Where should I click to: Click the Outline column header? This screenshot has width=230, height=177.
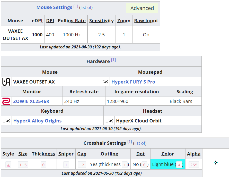(109, 154)
